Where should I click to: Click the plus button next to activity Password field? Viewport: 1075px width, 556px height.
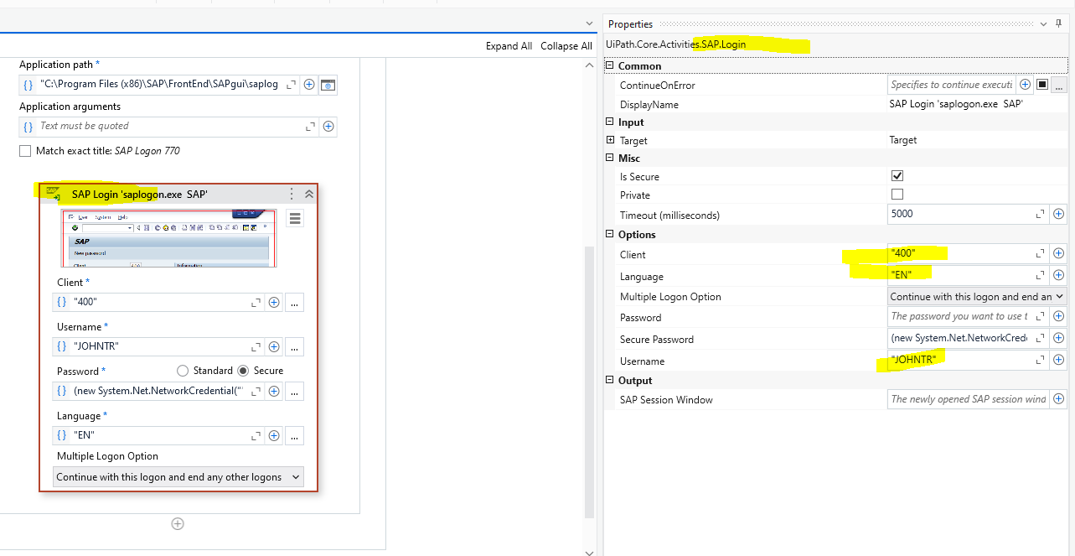coord(274,391)
